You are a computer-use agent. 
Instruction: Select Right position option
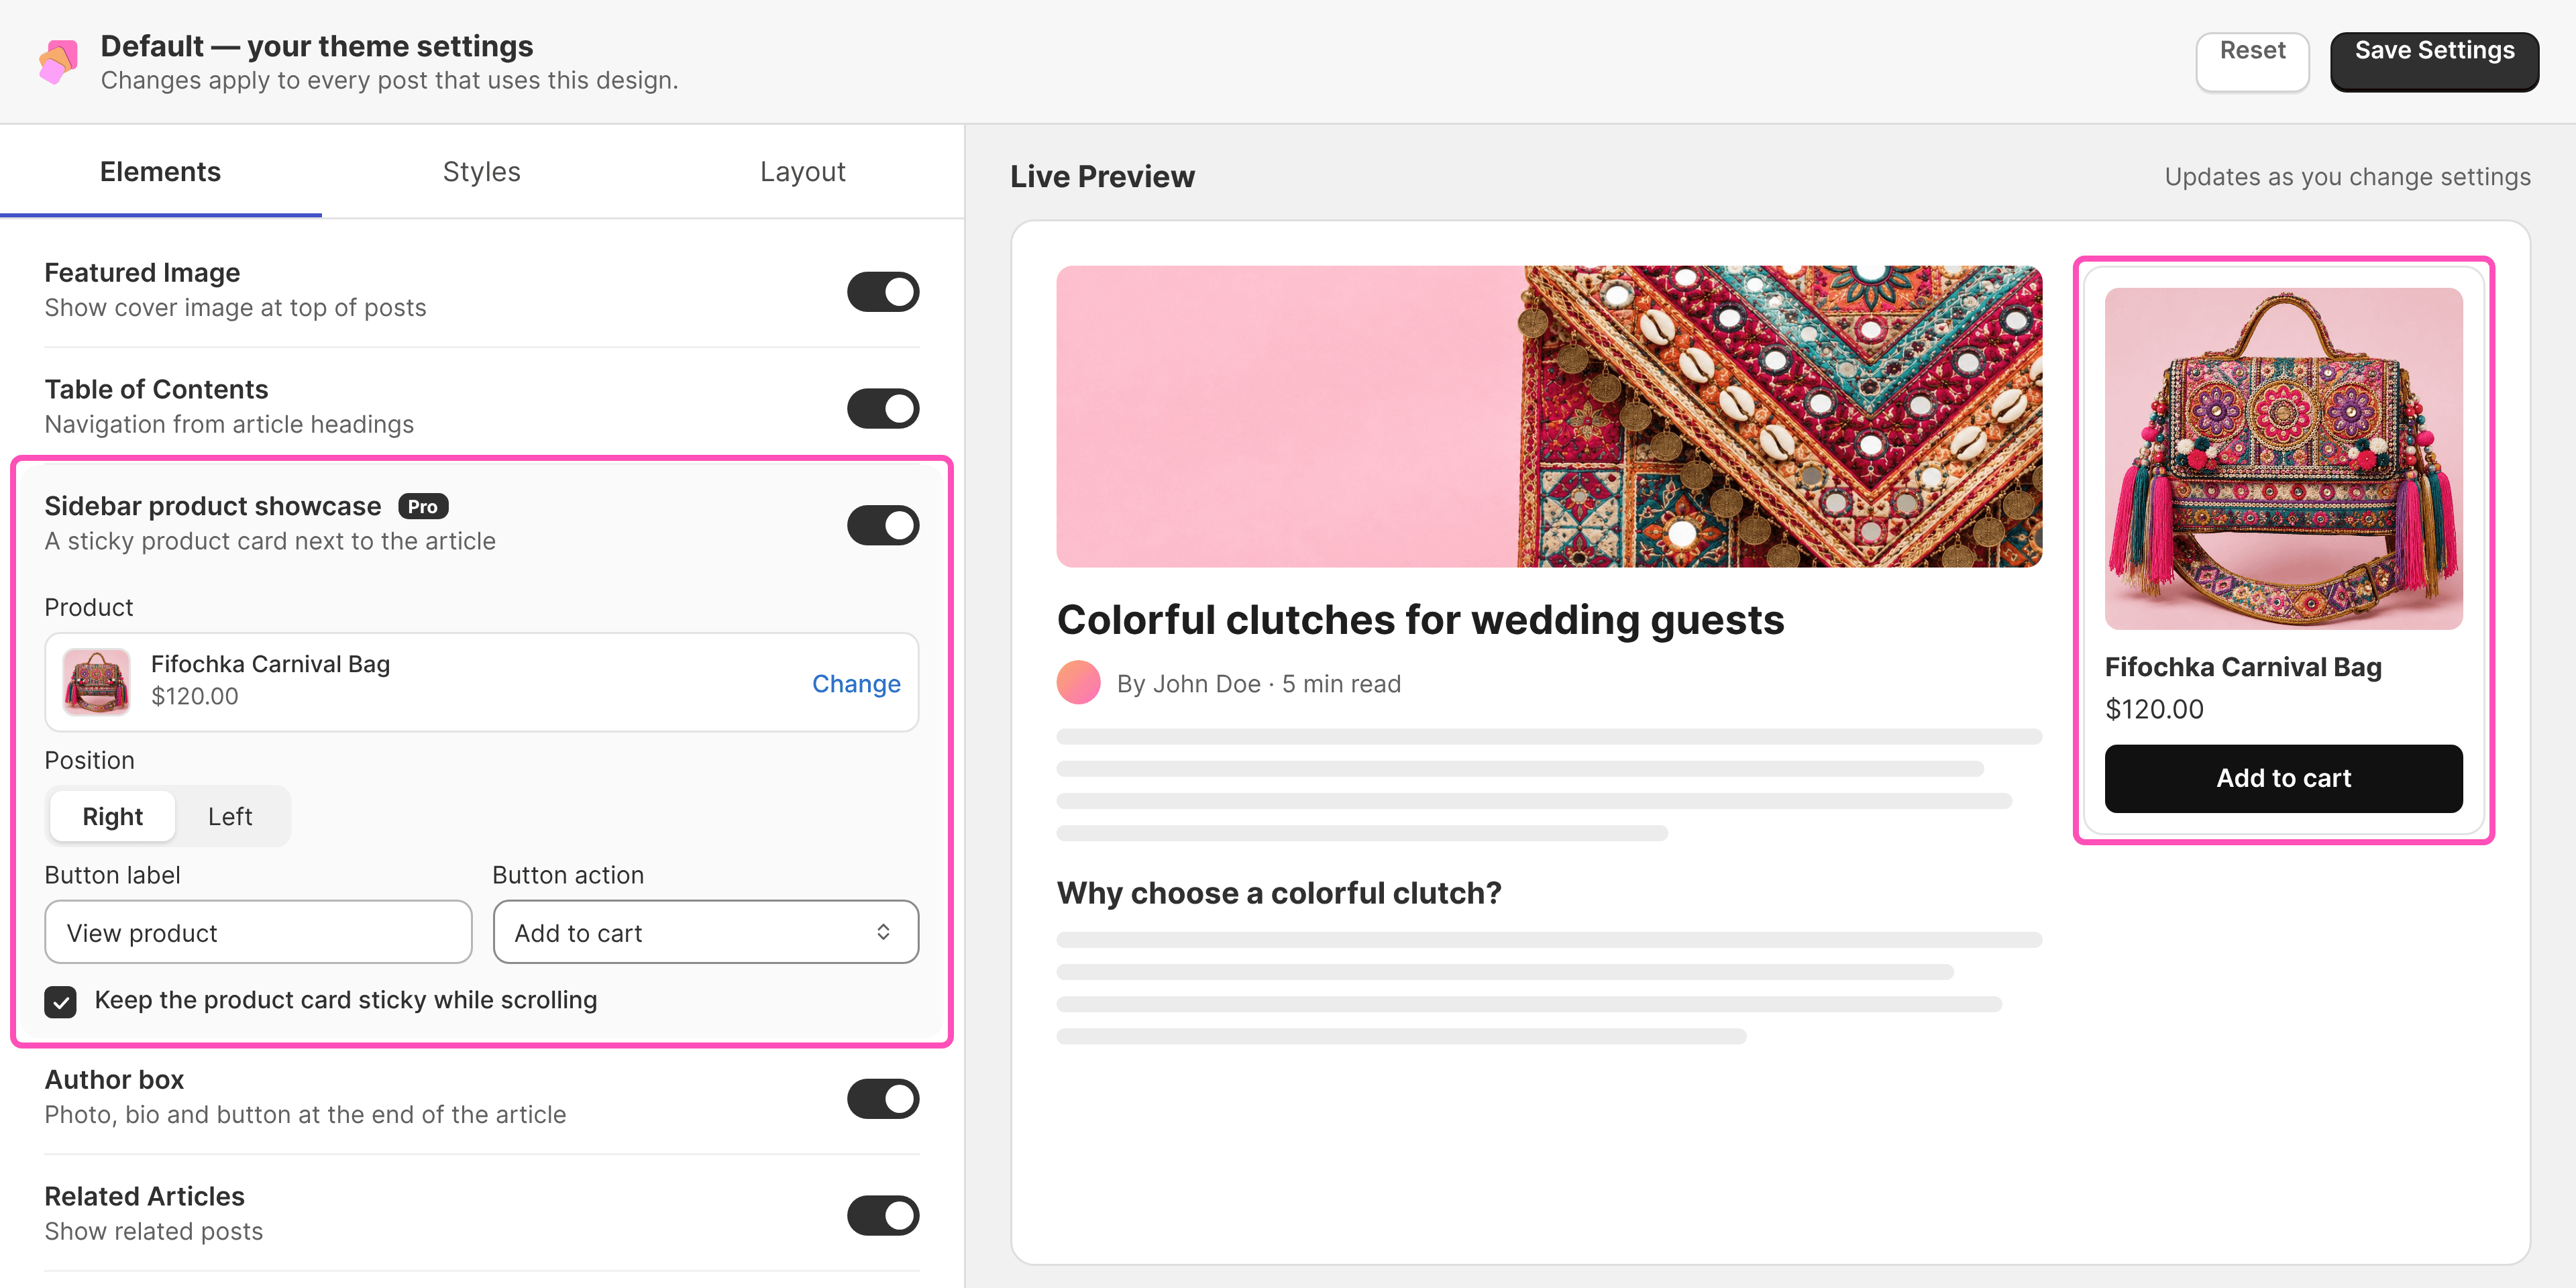pos(113,816)
